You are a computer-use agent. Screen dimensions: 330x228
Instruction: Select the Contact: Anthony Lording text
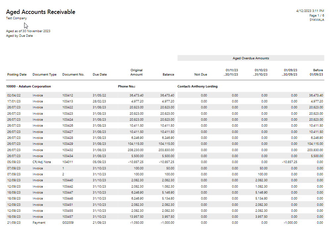click(x=198, y=86)
